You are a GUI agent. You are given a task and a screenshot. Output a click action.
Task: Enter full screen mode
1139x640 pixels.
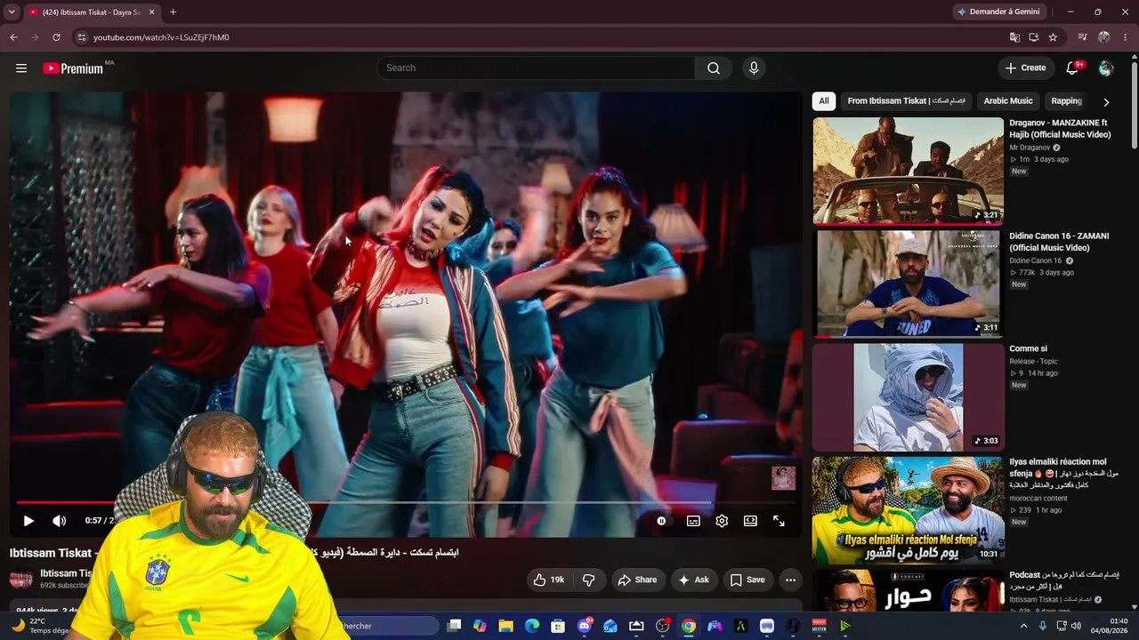coord(779,521)
